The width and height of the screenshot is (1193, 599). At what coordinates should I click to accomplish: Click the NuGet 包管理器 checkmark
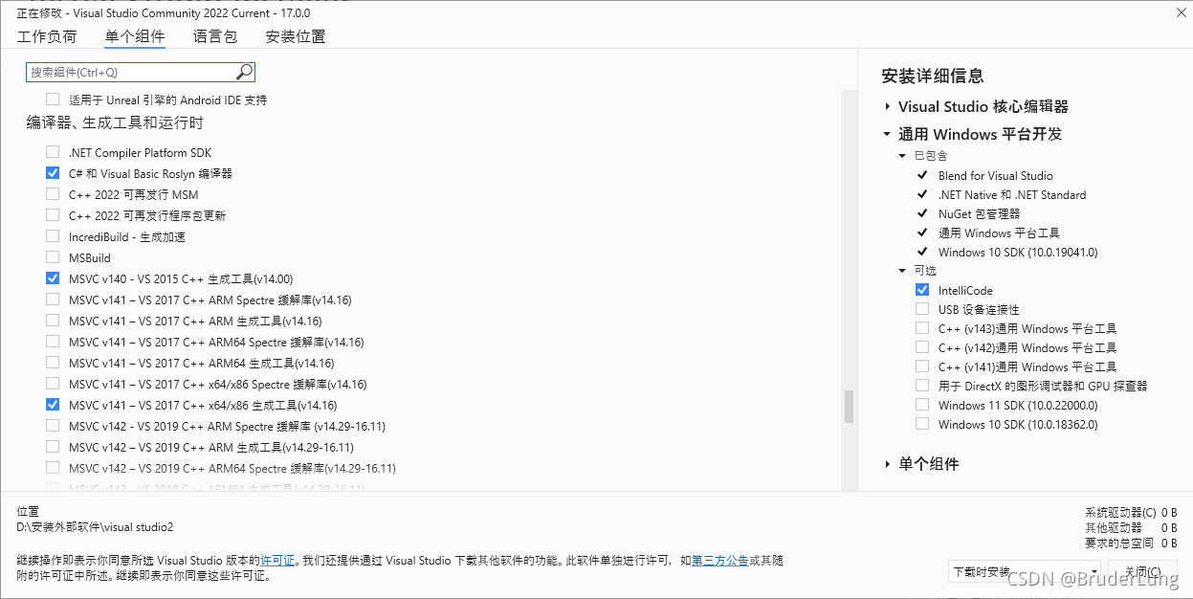click(922, 213)
